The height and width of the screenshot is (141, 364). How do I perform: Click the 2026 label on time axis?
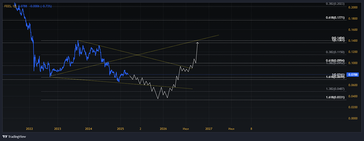[x=163, y=129]
